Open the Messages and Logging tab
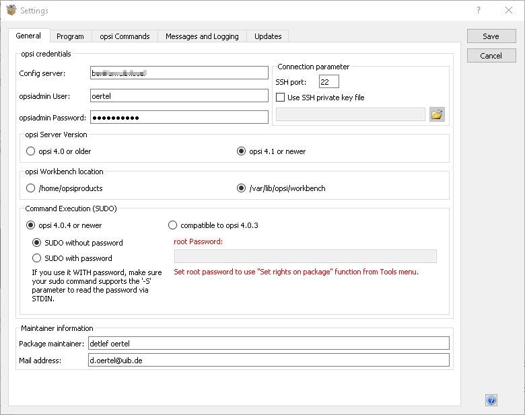The image size is (525, 415). pyautogui.click(x=202, y=36)
